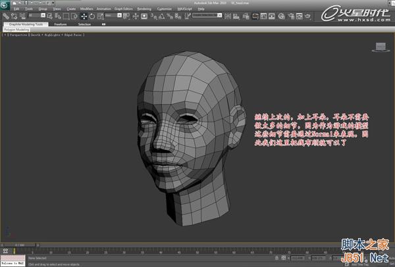Open Select by Name dialog icon
This screenshot has width=395, height=267.
pyautogui.click(x=58, y=15)
